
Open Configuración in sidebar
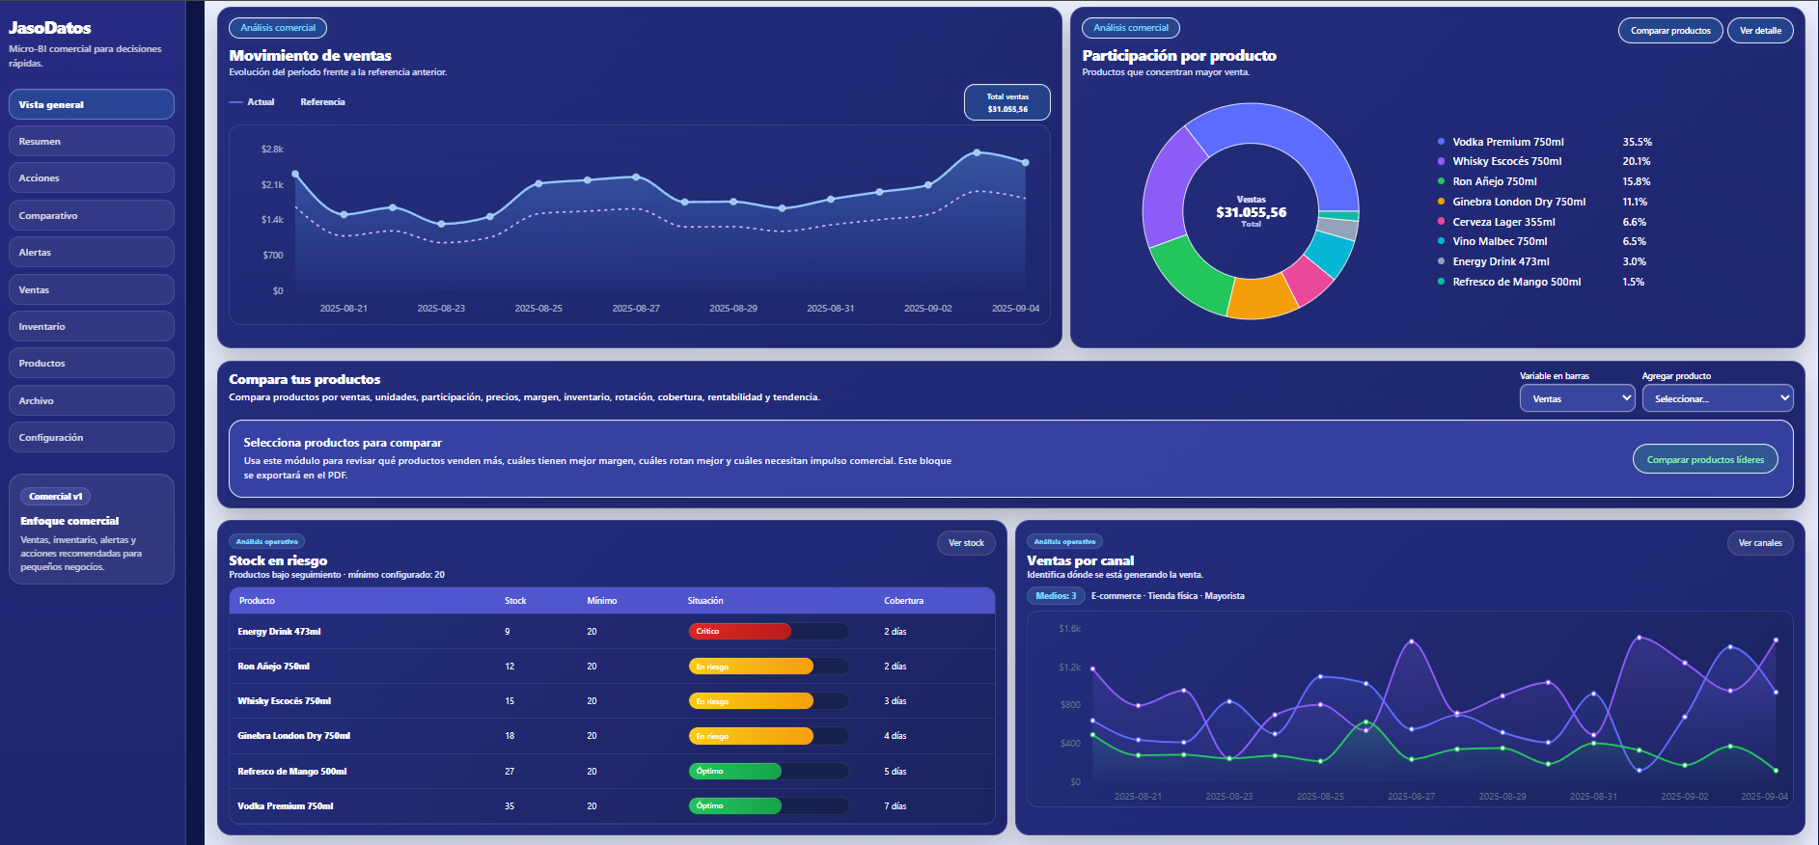(x=92, y=437)
